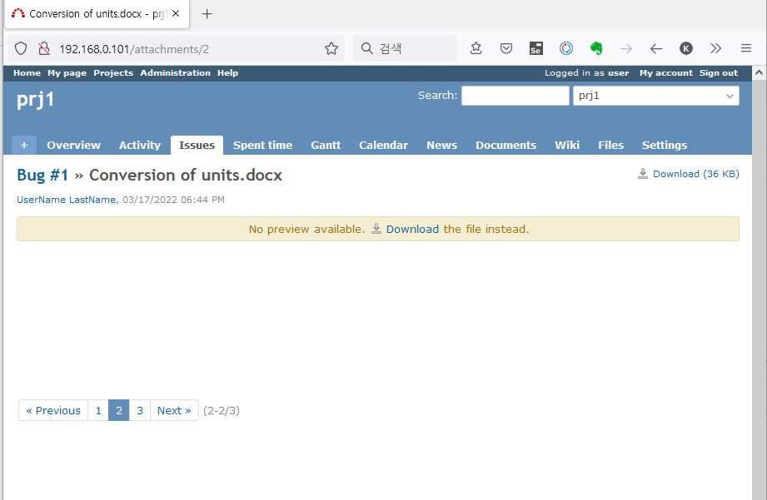Open the Administration menu
This screenshot has width=767, height=500.
pos(175,72)
